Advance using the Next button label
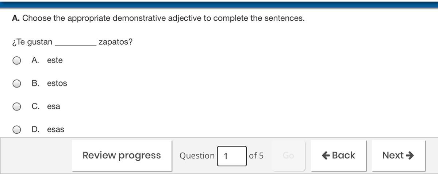438x174 pixels. click(393, 155)
